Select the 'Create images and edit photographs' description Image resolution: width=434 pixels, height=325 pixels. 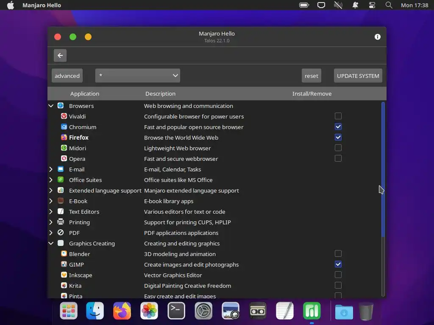[191, 264]
